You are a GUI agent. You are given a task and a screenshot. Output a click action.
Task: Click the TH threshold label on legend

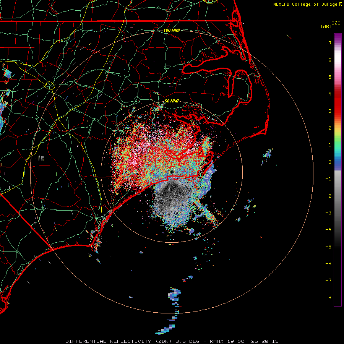click(328, 298)
